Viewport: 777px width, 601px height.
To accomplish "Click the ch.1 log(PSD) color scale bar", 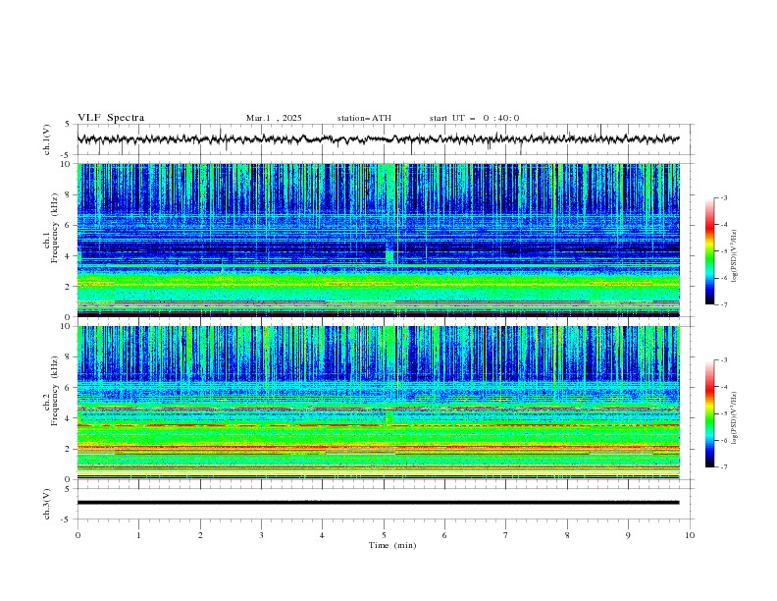I will pyautogui.click(x=709, y=250).
